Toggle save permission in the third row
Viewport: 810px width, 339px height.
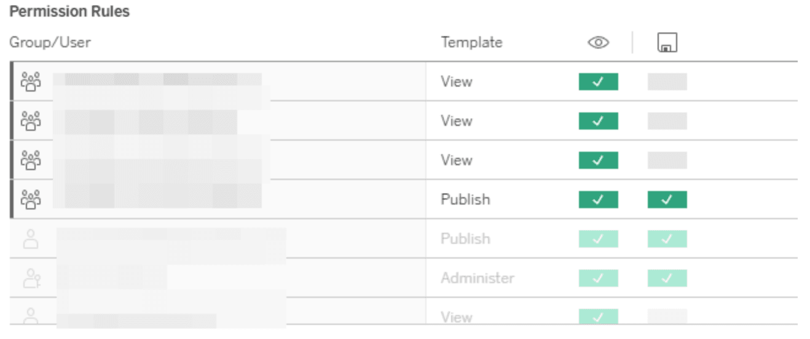(x=667, y=160)
